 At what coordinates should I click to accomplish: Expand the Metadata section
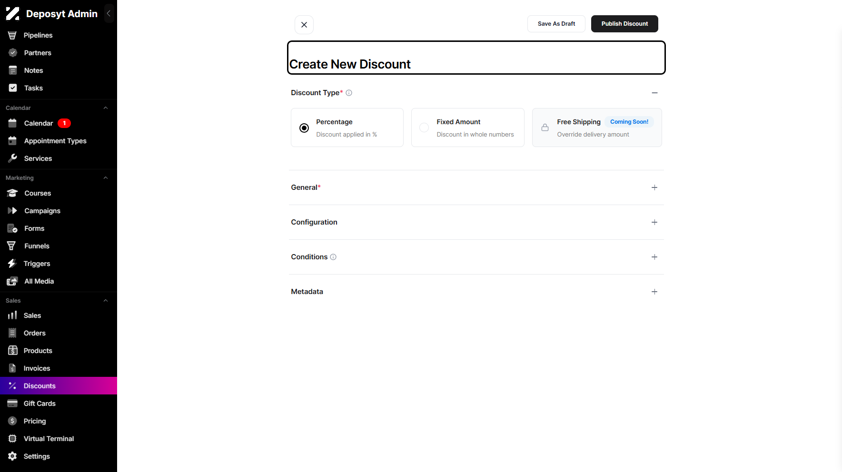[654, 292]
